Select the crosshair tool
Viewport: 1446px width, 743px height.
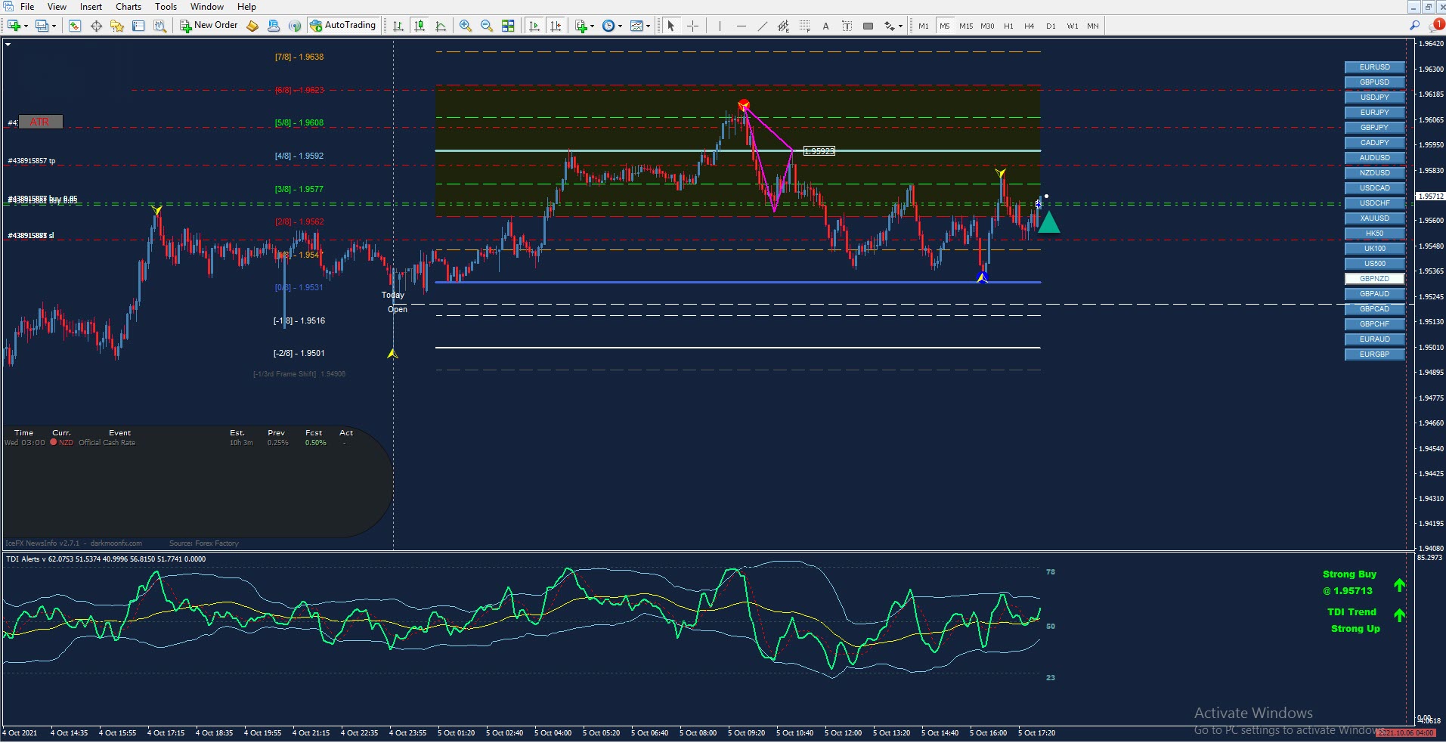pyautogui.click(x=692, y=26)
